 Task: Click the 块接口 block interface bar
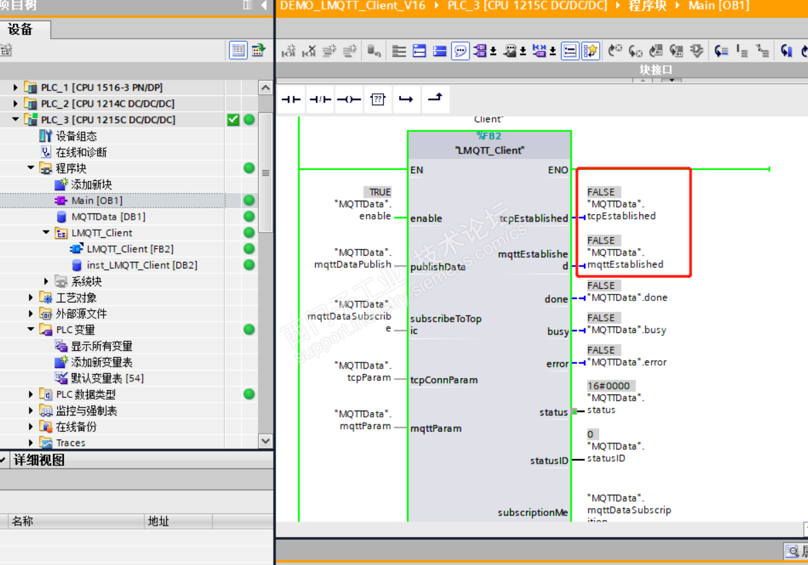click(656, 69)
